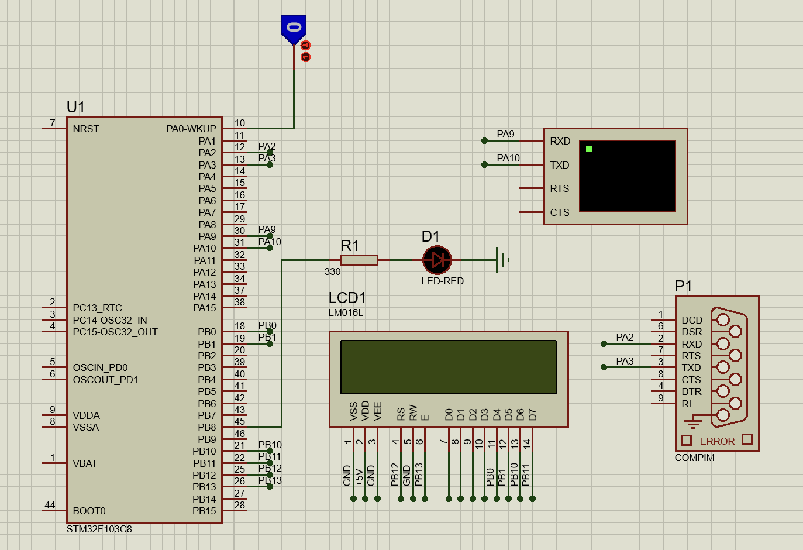Click the TXD pin on the virtual terminal
This screenshot has width=803, height=550.
[x=560, y=165]
